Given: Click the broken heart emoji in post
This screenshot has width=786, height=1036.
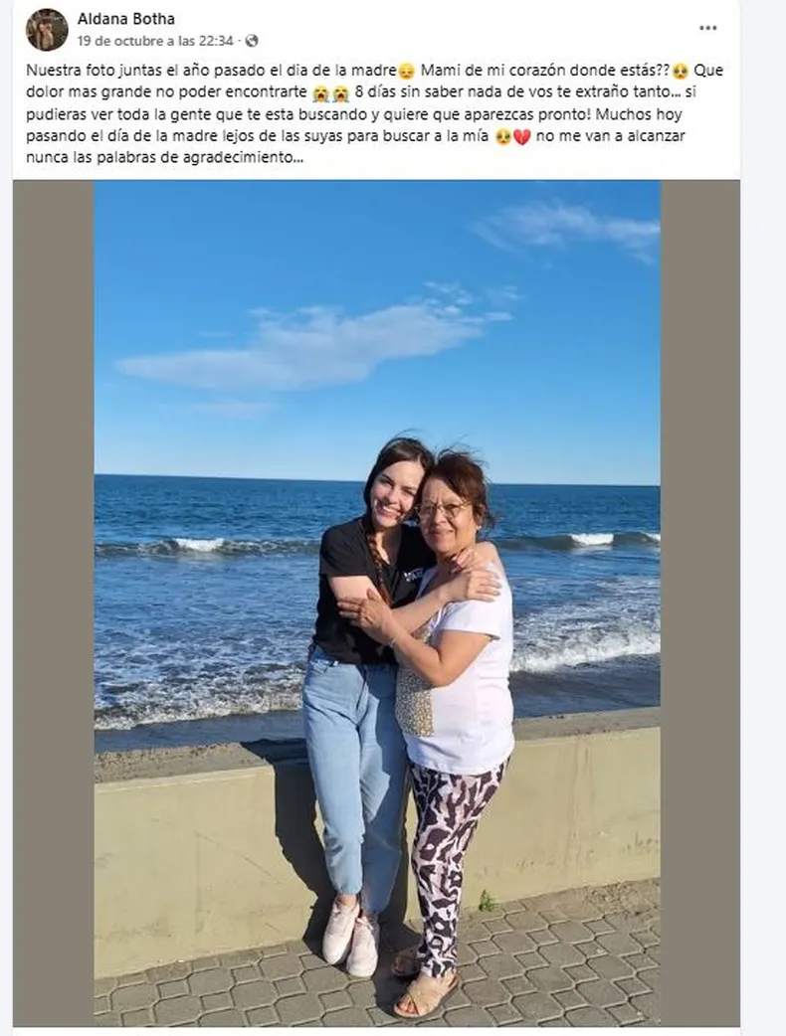Looking at the screenshot, I should tap(522, 137).
